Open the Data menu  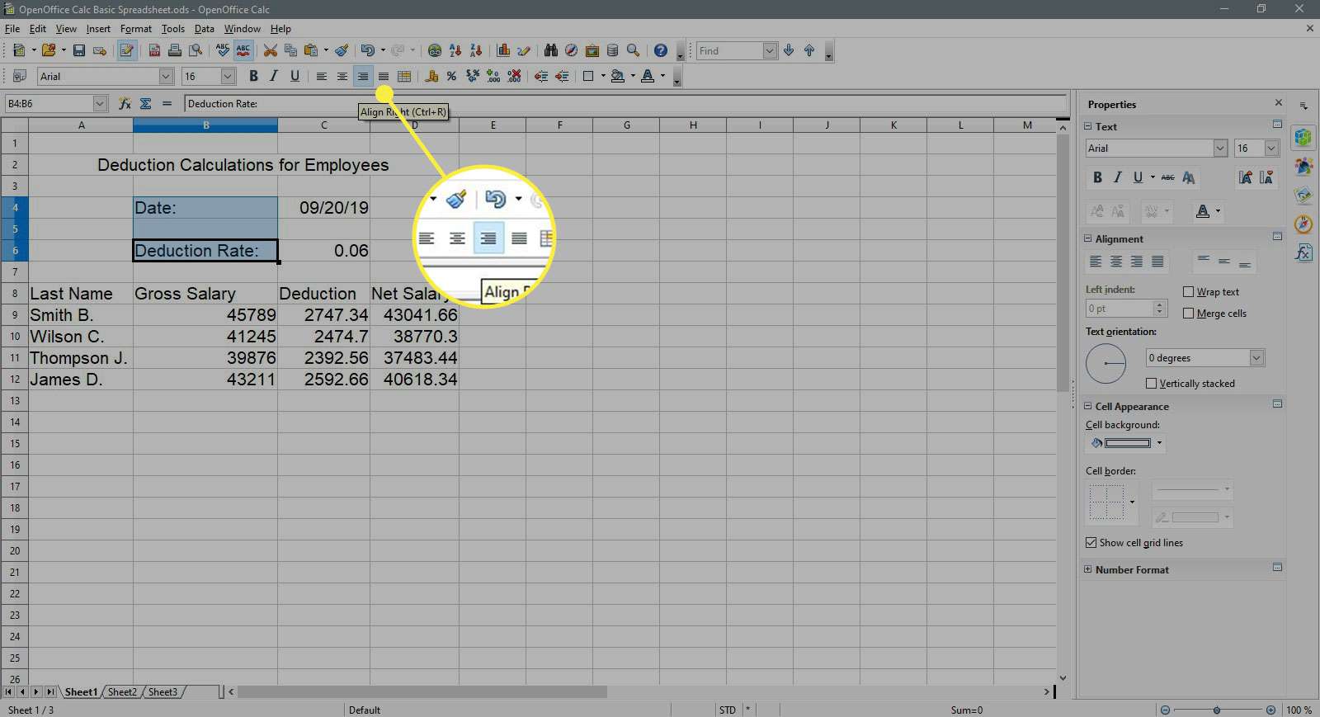(x=204, y=28)
